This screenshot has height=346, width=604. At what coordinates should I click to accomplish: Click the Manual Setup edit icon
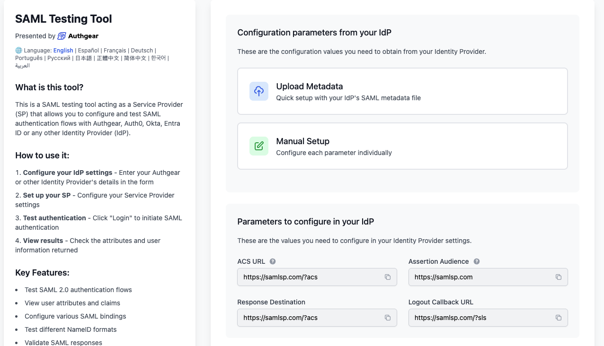[259, 146]
